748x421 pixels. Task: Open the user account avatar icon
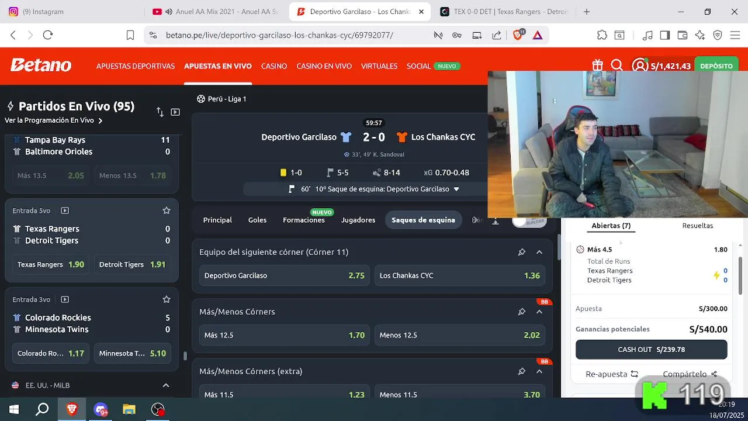(x=640, y=65)
